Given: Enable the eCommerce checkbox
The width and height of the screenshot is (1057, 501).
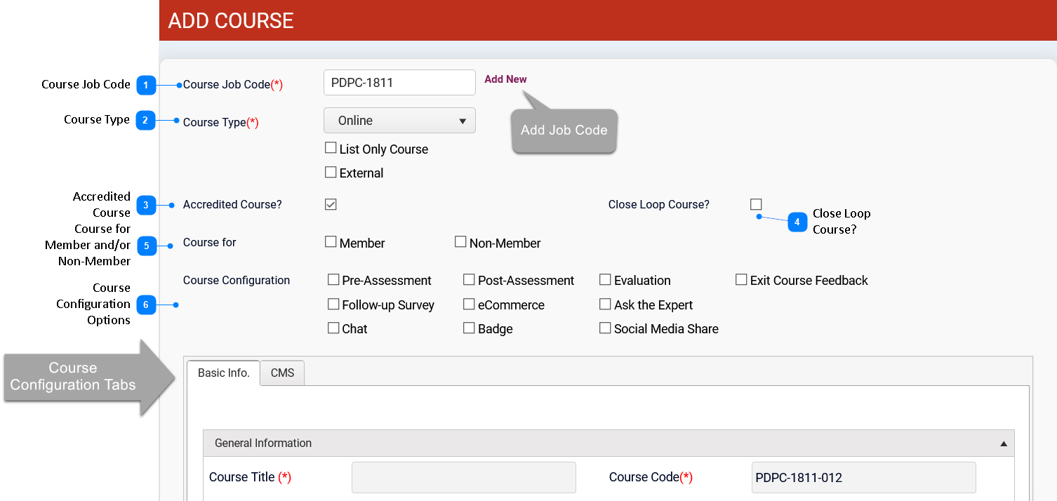Looking at the screenshot, I should pyautogui.click(x=469, y=305).
